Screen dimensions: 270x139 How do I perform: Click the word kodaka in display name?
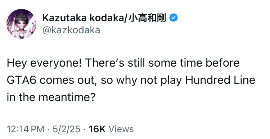pos(106,18)
